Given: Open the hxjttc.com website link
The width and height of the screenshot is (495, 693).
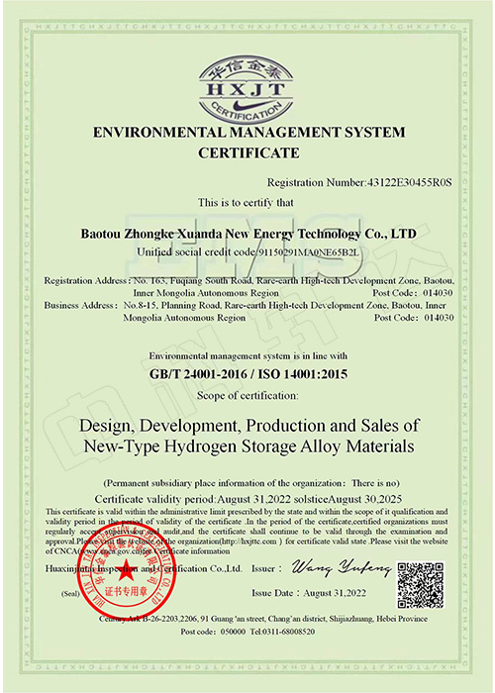Looking at the screenshot, I should coord(248,542).
